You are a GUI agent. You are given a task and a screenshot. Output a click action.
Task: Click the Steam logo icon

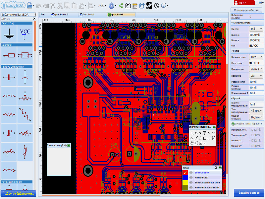pyautogui.click(x=149, y=6)
